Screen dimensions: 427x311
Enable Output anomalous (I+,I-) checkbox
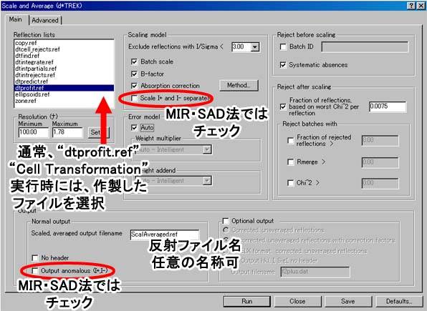point(35,271)
